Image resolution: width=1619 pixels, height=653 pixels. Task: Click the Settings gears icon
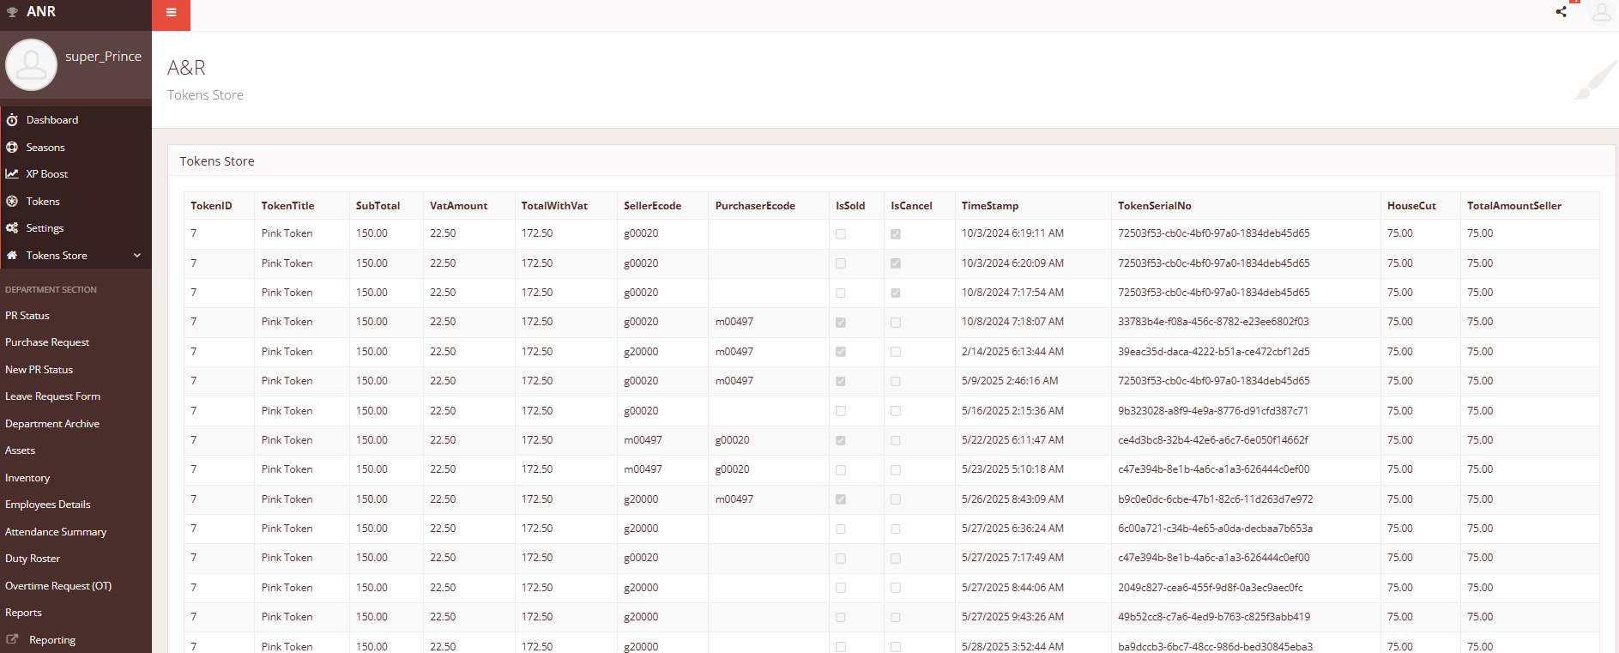tap(12, 228)
